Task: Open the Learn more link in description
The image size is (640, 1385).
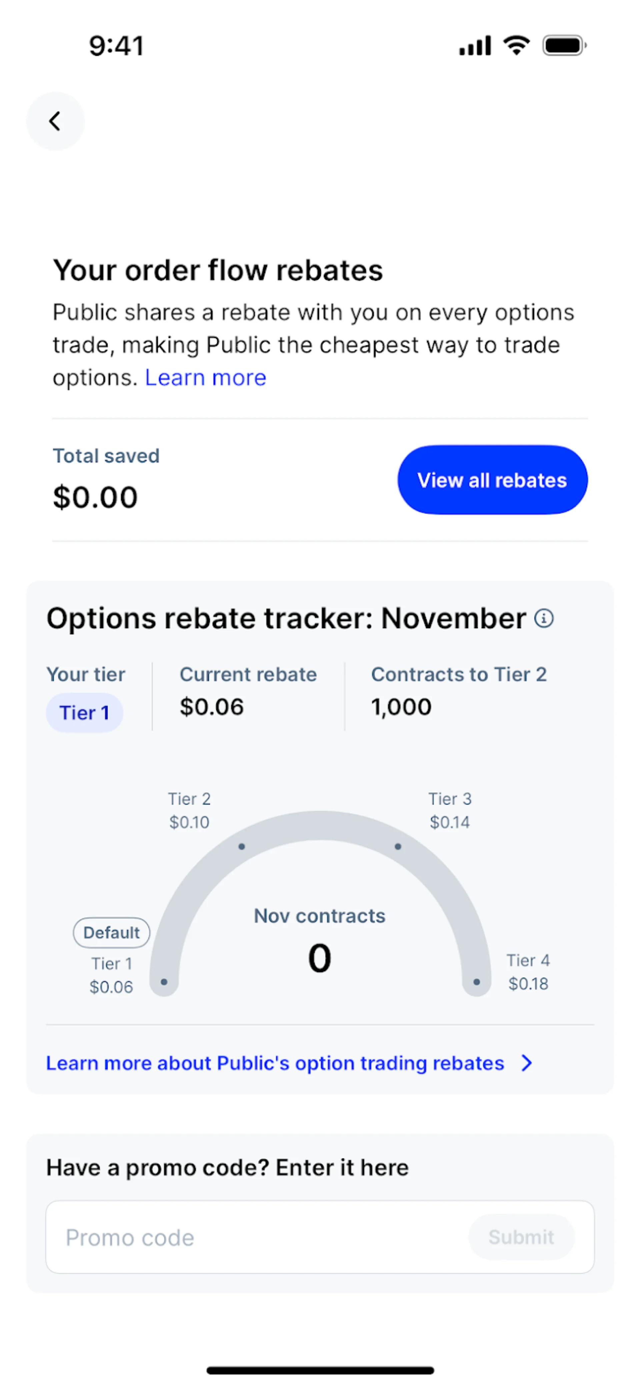Action: tap(205, 377)
